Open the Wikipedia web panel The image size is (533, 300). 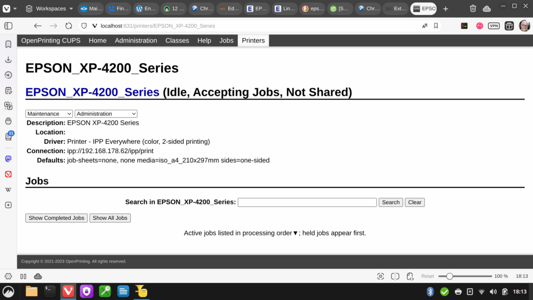(8, 190)
